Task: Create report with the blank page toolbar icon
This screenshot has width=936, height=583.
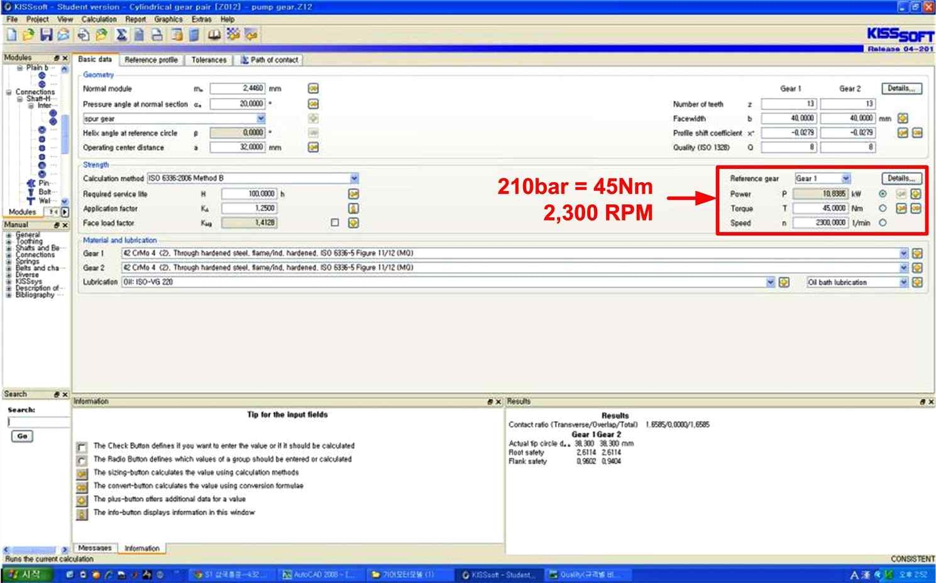Action: [x=140, y=35]
